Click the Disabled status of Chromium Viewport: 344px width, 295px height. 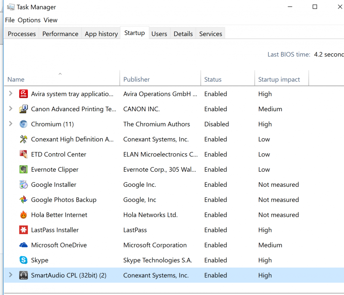pos(217,124)
